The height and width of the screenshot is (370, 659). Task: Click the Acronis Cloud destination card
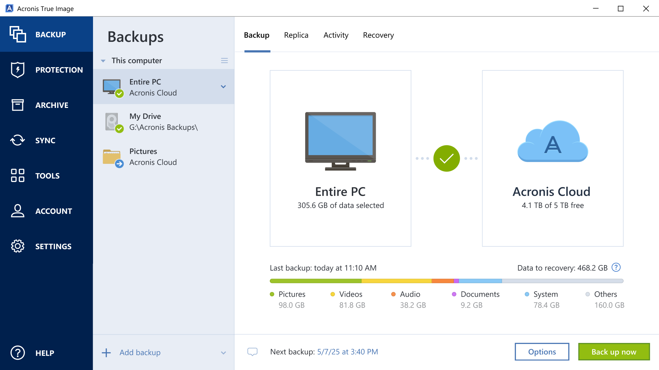[552, 158]
